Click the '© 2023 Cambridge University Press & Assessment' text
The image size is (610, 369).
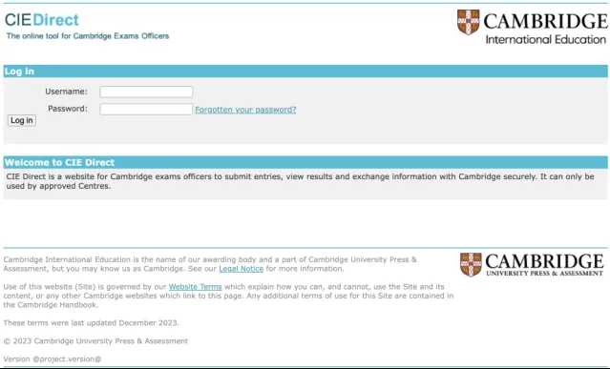point(95,341)
